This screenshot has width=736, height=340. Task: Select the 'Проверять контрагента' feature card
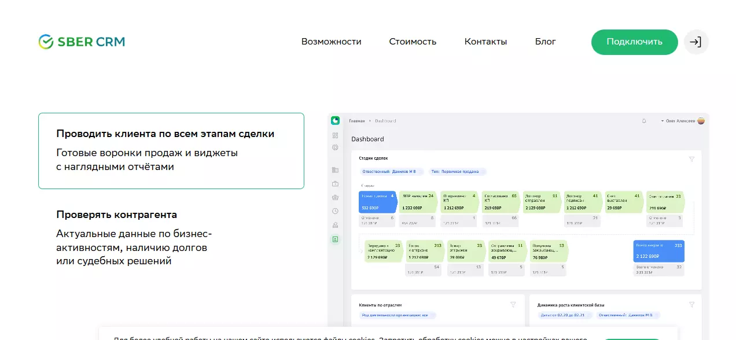pyautogui.click(x=171, y=238)
